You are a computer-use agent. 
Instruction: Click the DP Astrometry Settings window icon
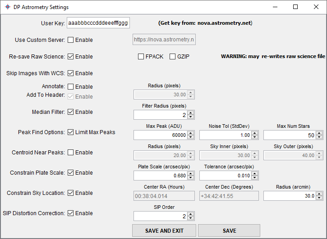coord(6,7)
